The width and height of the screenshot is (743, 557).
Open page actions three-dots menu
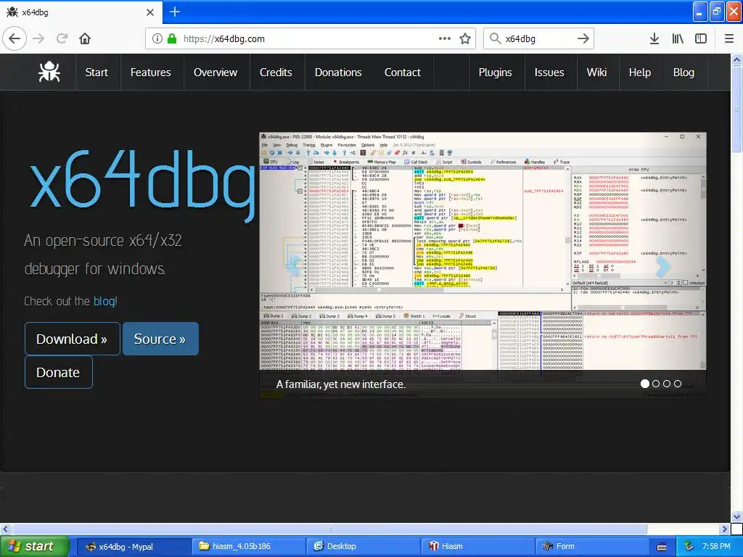point(445,38)
